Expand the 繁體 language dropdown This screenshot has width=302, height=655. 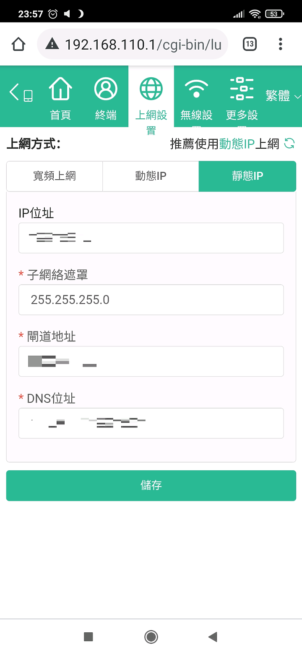[x=283, y=96]
